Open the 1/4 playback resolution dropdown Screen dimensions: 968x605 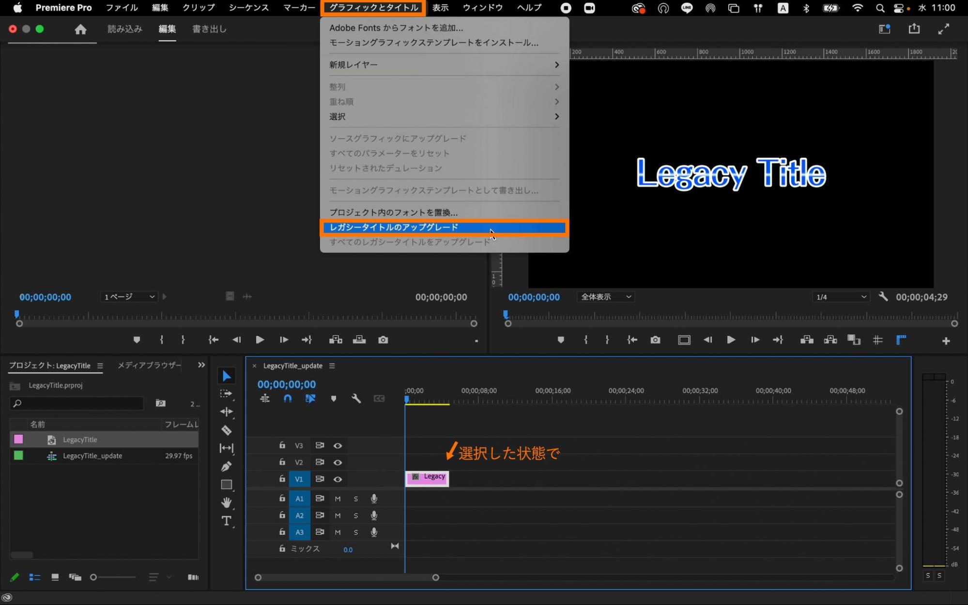841,297
